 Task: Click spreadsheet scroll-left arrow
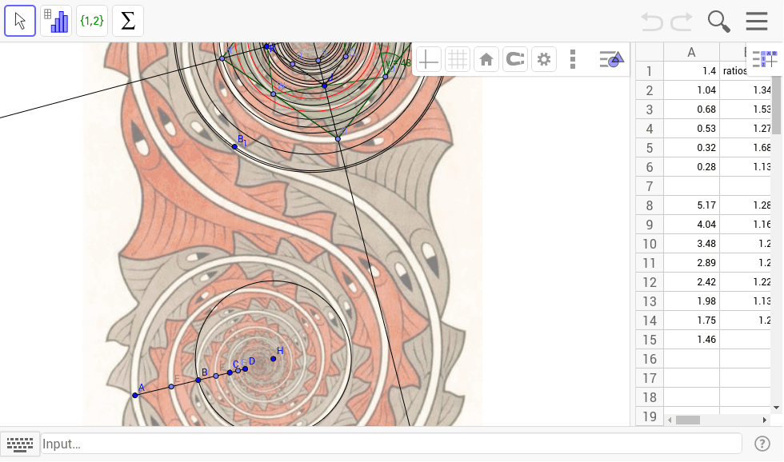click(x=670, y=420)
